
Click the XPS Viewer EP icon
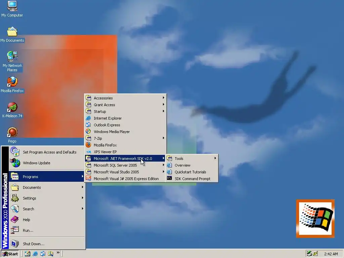pyautogui.click(x=88, y=152)
